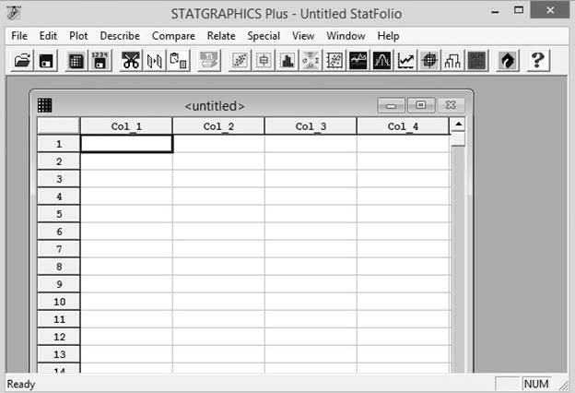This screenshot has width=575, height=393.
Task: Click the dark grid toolbar icon
Action: coord(476,60)
